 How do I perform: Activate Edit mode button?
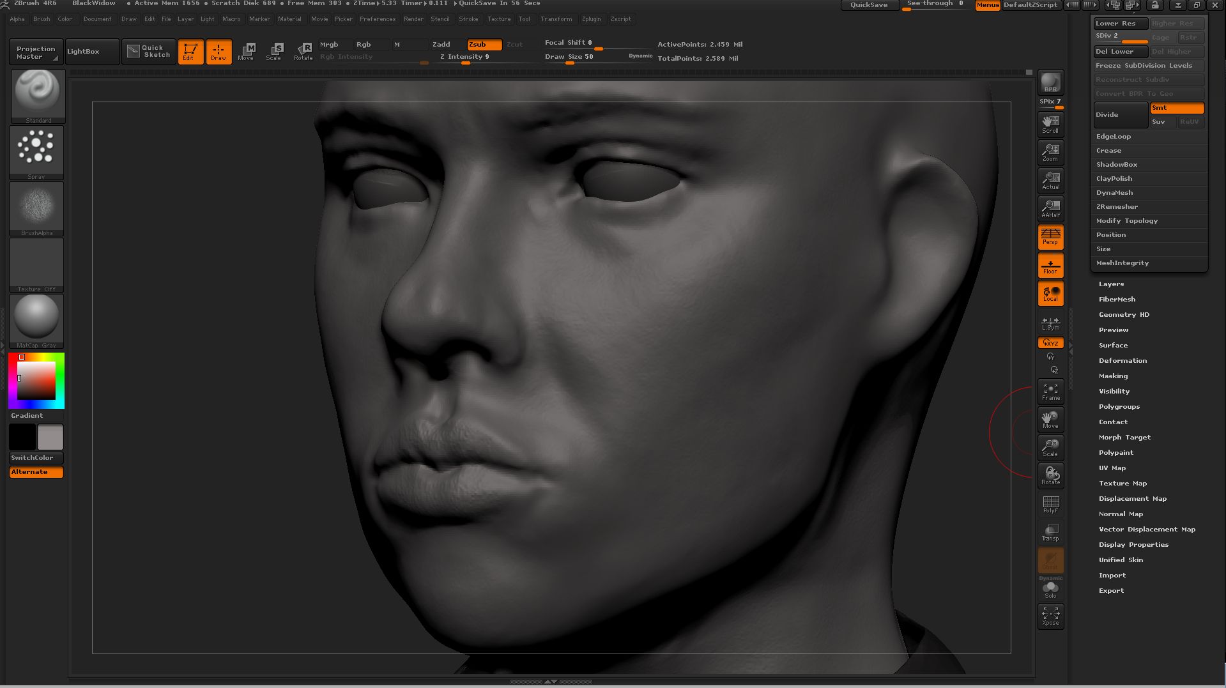point(190,51)
